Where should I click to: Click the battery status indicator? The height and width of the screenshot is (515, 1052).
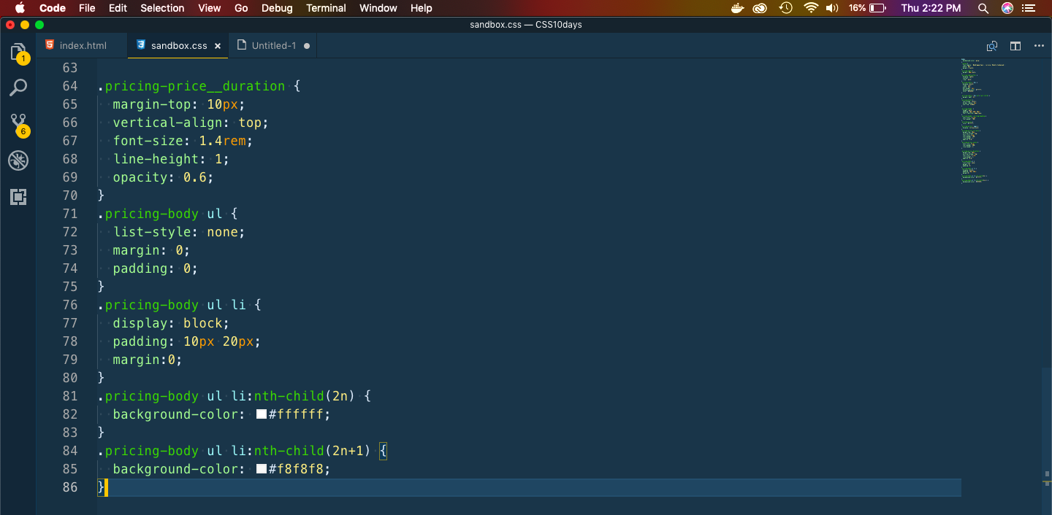click(867, 8)
